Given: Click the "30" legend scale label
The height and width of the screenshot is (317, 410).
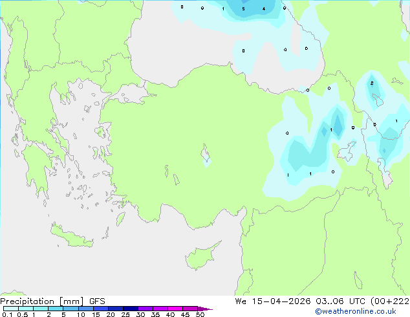Looking at the screenshot, I should (x=140, y=314).
